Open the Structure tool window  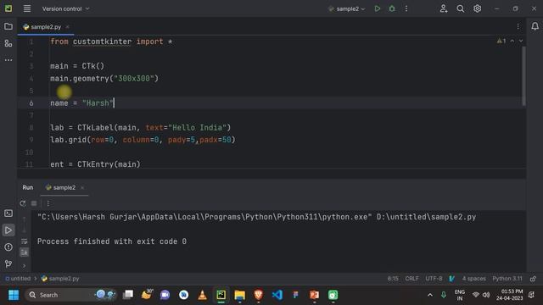coord(8,43)
